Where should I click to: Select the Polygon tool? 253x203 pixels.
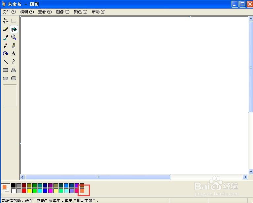(14, 70)
